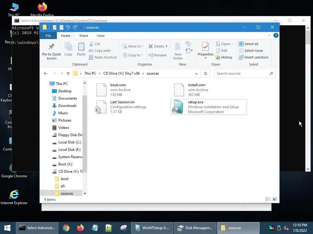Click Pin to Quick access icon
The image size is (313, 234).
tap(51, 47)
